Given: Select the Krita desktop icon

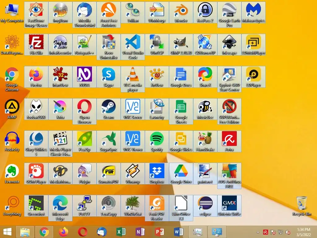Looking at the screenshot, I should [x=60, y=109].
